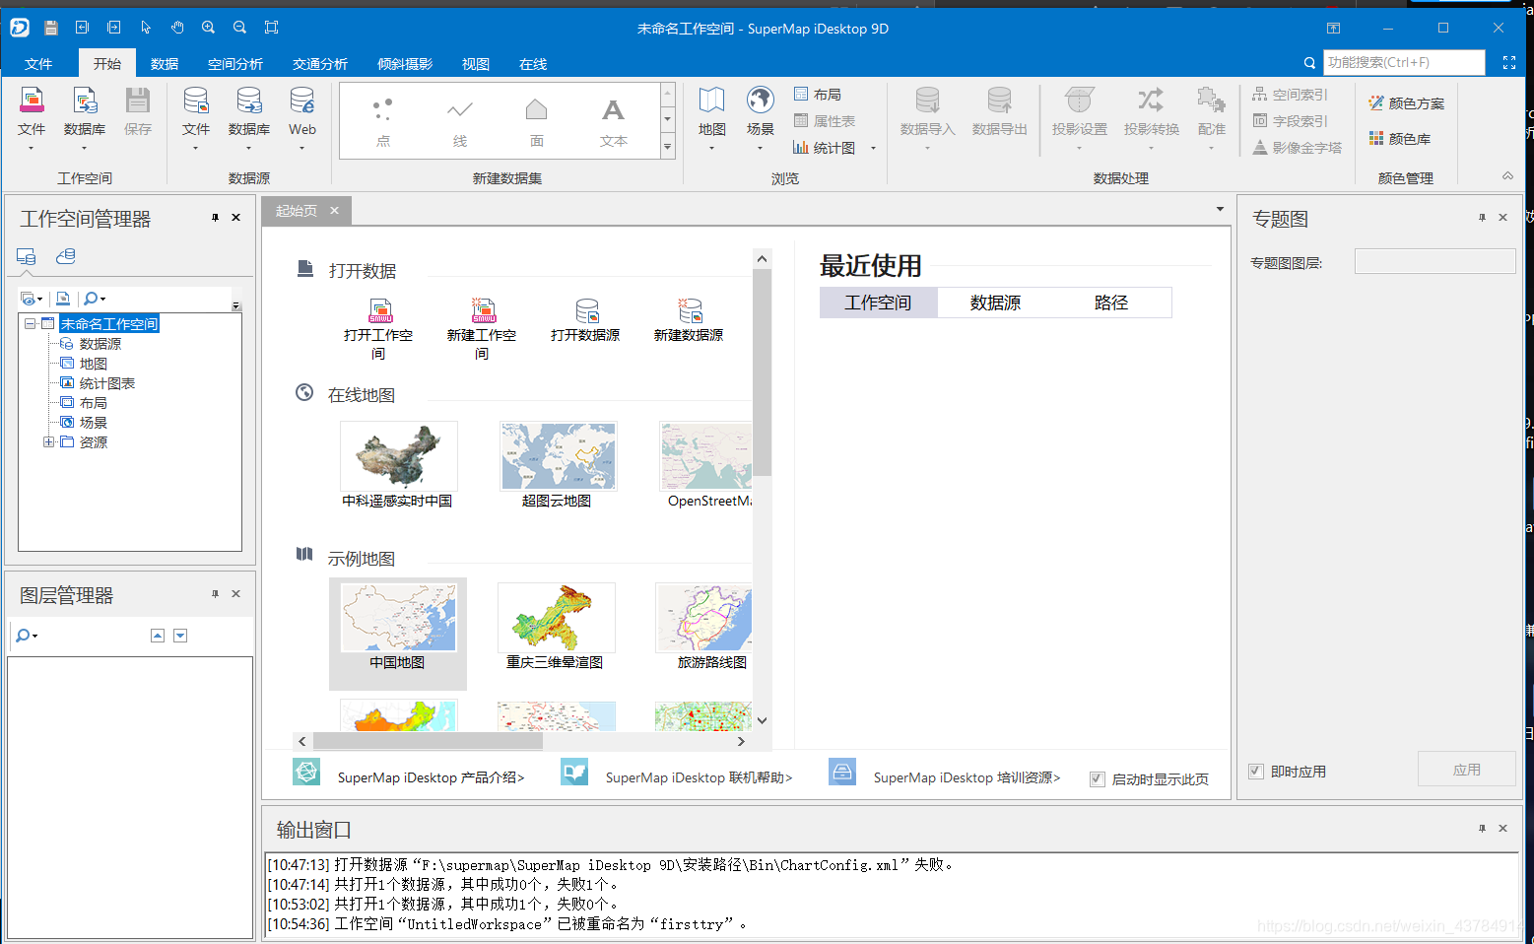Open the 文件 menu tab

click(x=38, y=64)
